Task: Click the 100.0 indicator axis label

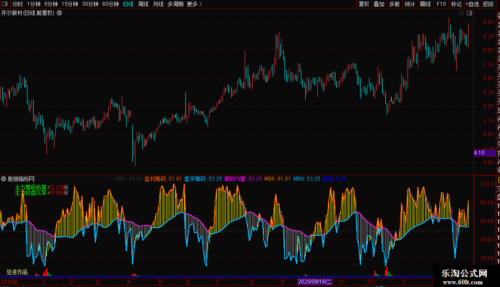Action: tap(487, 184)
